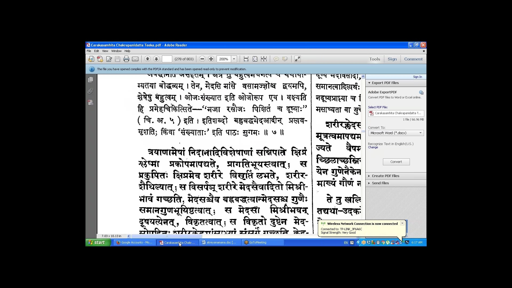Collapse the Export PDF Files section
Viewport: 512px width, 288px height.
385,83
